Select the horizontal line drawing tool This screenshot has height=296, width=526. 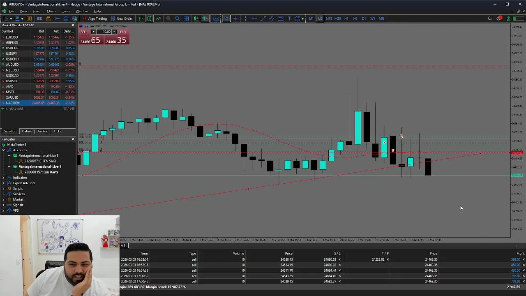(x=254, y=18)
